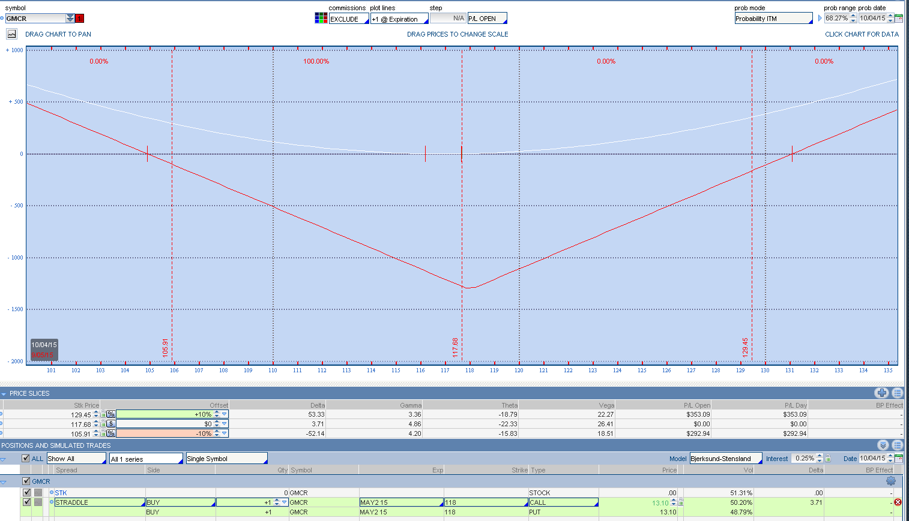Open the BUY side dropdown in STRADDLE row

pyautogui.click(x=180, y=502)
